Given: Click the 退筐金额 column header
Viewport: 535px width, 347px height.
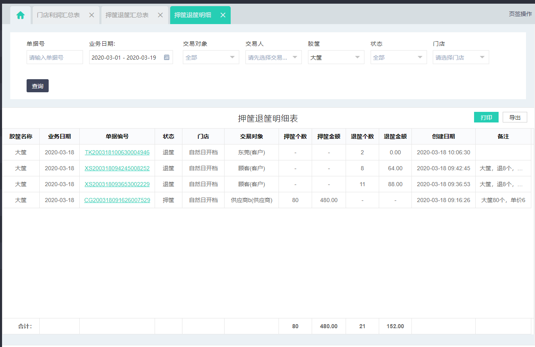Looking at the screenshot, I should [396, 136].
